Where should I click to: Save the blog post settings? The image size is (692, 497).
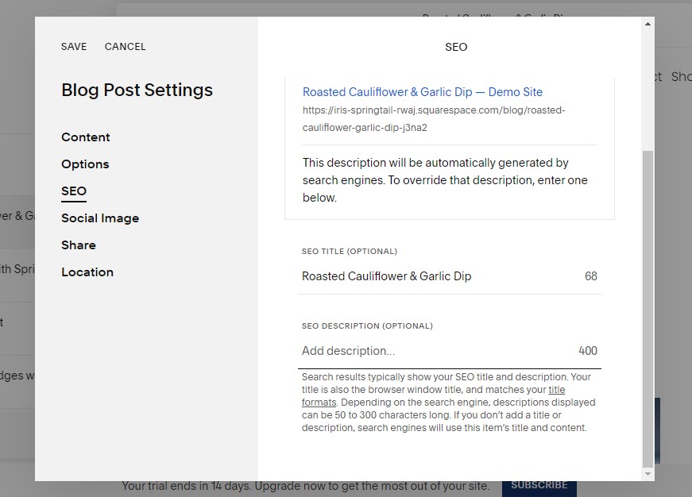[74, 47]
